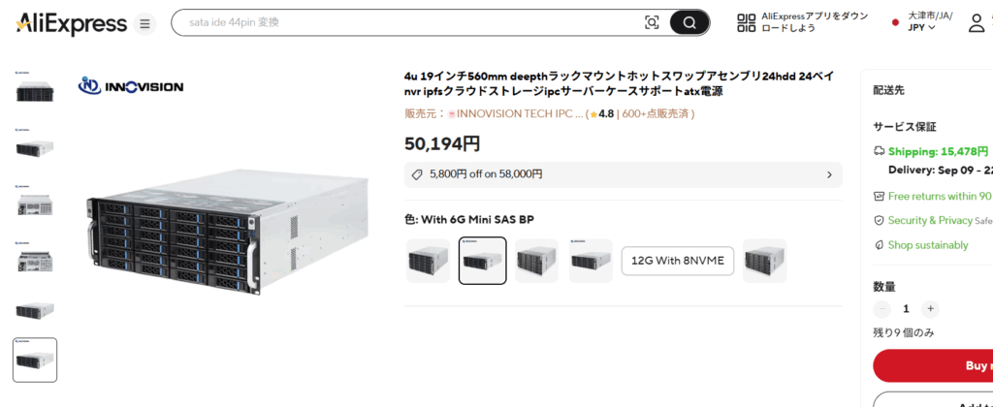The width and height of the screenshot is (993, 407).
Task: Select the first color variant swatch
Action: click(x=428, y=261)
